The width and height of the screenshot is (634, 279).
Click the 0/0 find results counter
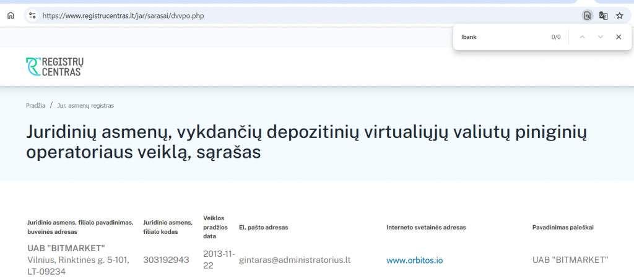tap(556, 36)
